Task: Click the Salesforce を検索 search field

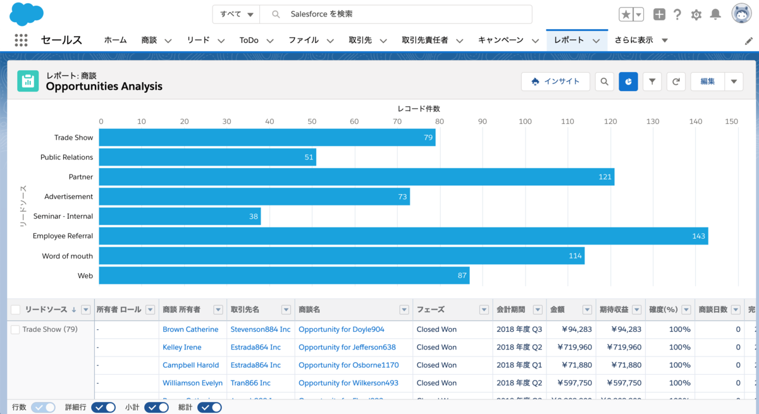Action: (x=396, y=14)
